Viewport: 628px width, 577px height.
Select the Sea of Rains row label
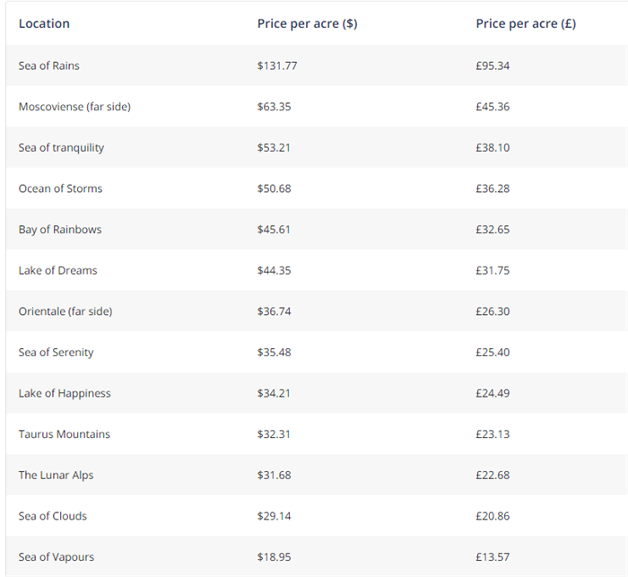coord(48,66)
